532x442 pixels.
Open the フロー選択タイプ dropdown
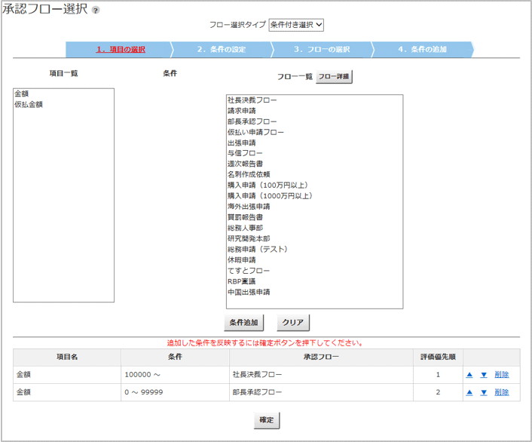point(296,25)
